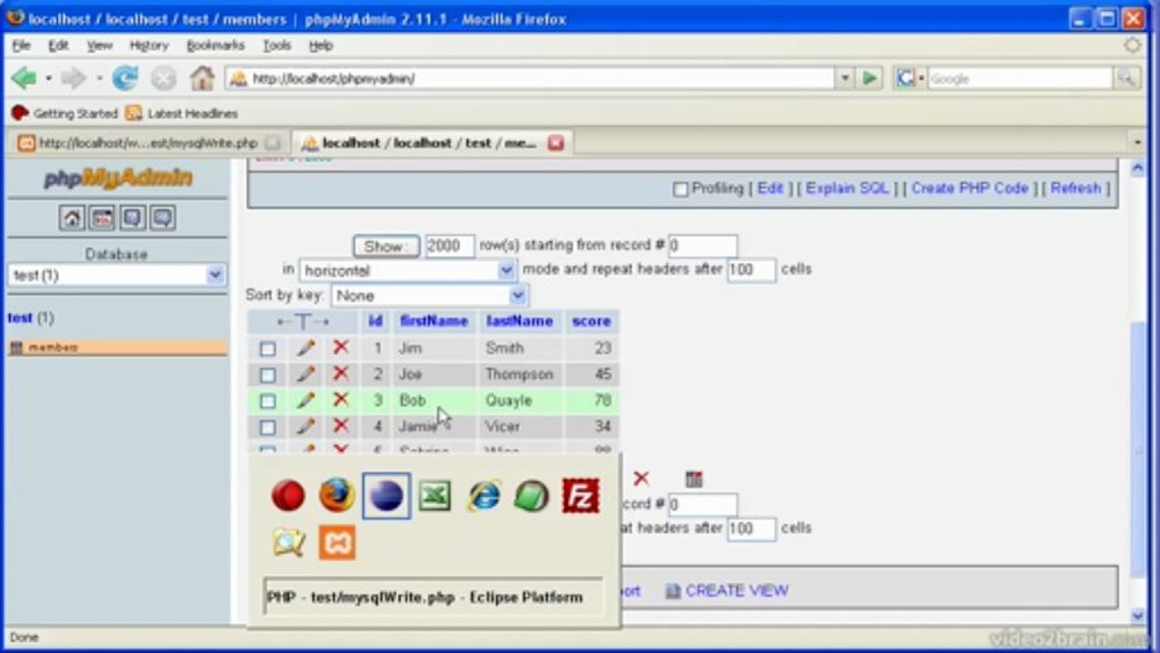The width and height of the screenshot is (1160, 653).
Task: Focus the 2000 rows input field
Action: point(450,246)
